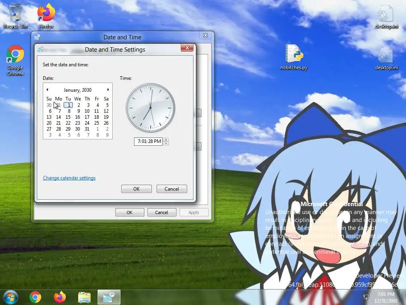The height and width of the screenshot is (305, 406).
Task: Select January 2 in the calendar
Action: (79, 105)
